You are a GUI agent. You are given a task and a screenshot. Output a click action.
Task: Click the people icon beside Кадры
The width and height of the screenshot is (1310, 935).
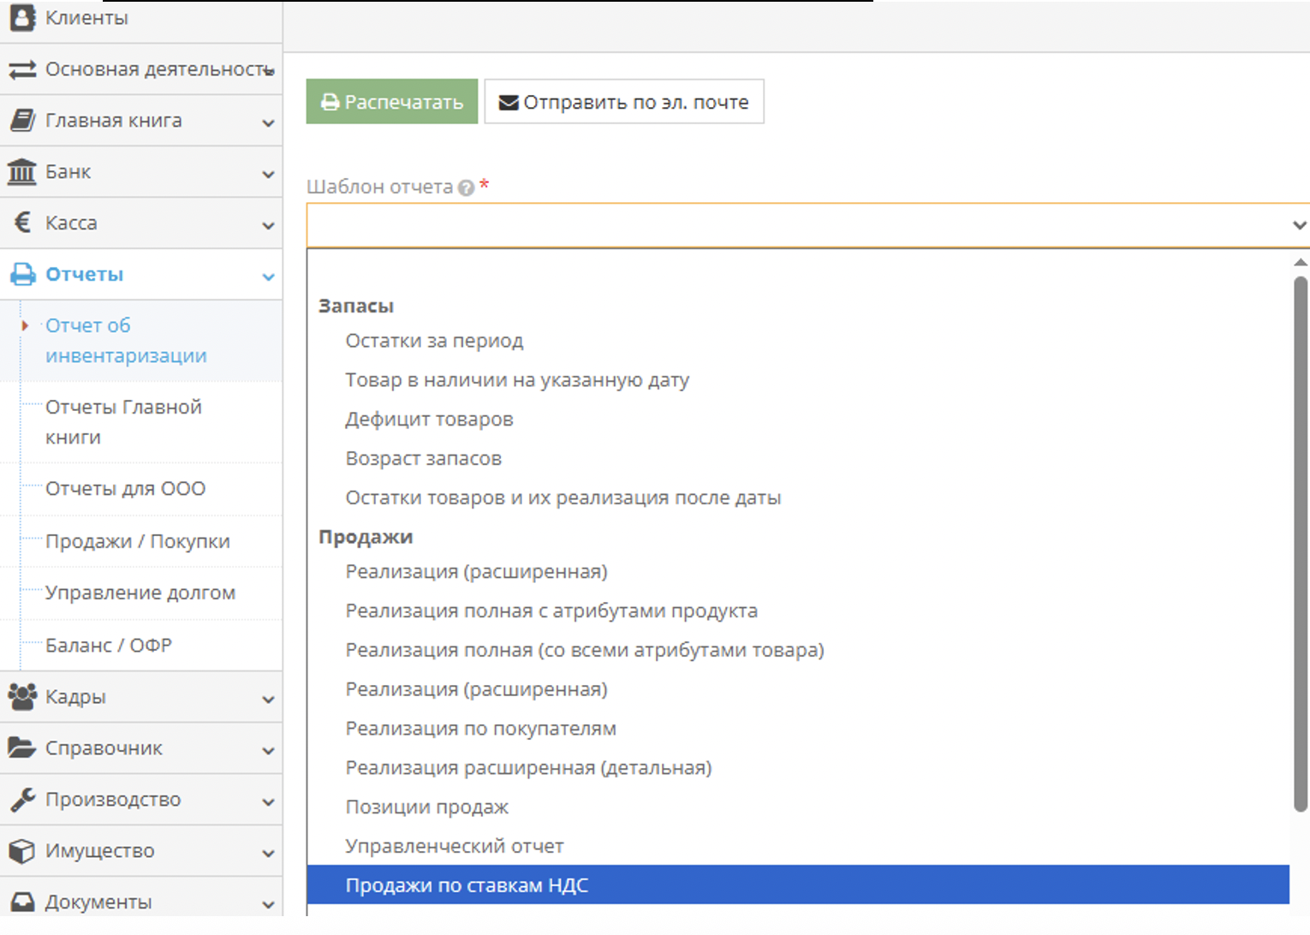point(22,696)
